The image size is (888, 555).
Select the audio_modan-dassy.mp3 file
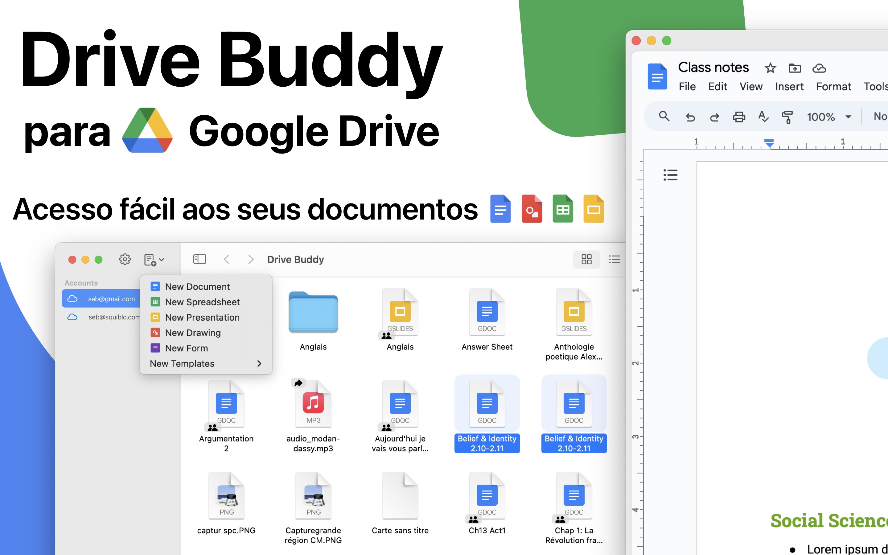(x=313, y=417)
